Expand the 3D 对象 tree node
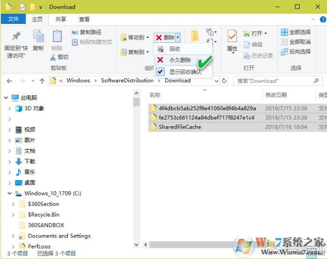Screen dimensions: 327x259 (10, 108)
